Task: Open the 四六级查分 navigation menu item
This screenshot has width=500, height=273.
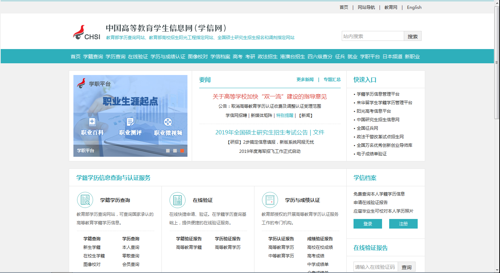Action: (x=320, y=57)
